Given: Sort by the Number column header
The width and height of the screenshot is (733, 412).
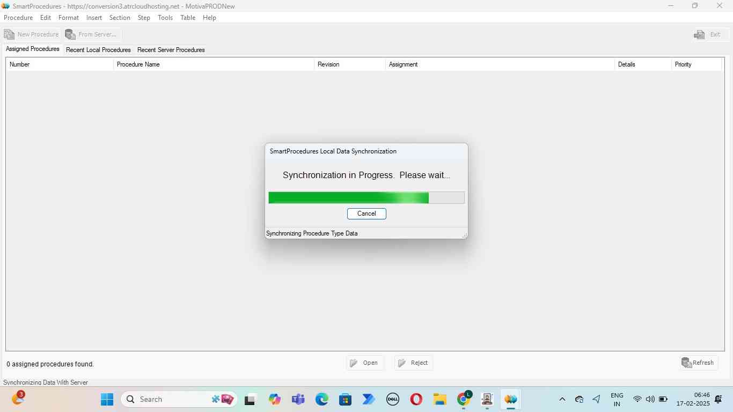Looking at the screenshot, I should pos(60,64).
